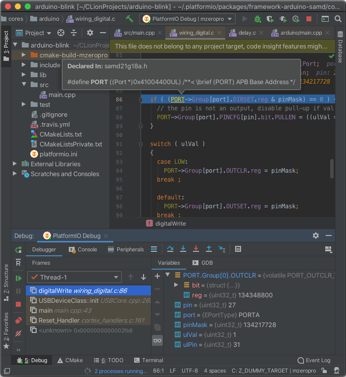Expand External Libraries node
Image resolution: width=346 pixels, height=377 pixels.
[x=15, y=164]
